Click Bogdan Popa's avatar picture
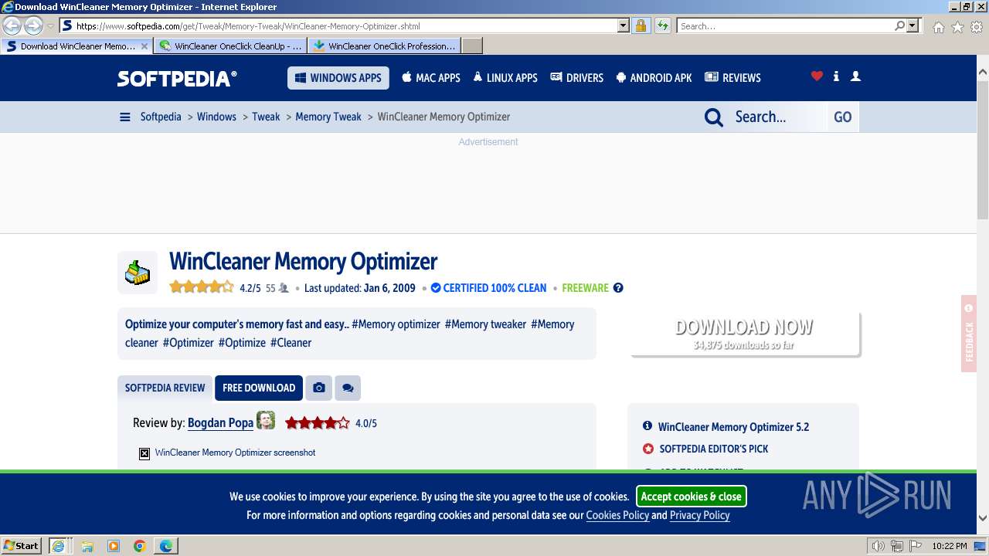The width and height of the screenshot is (989, 556). click(266, 421)
